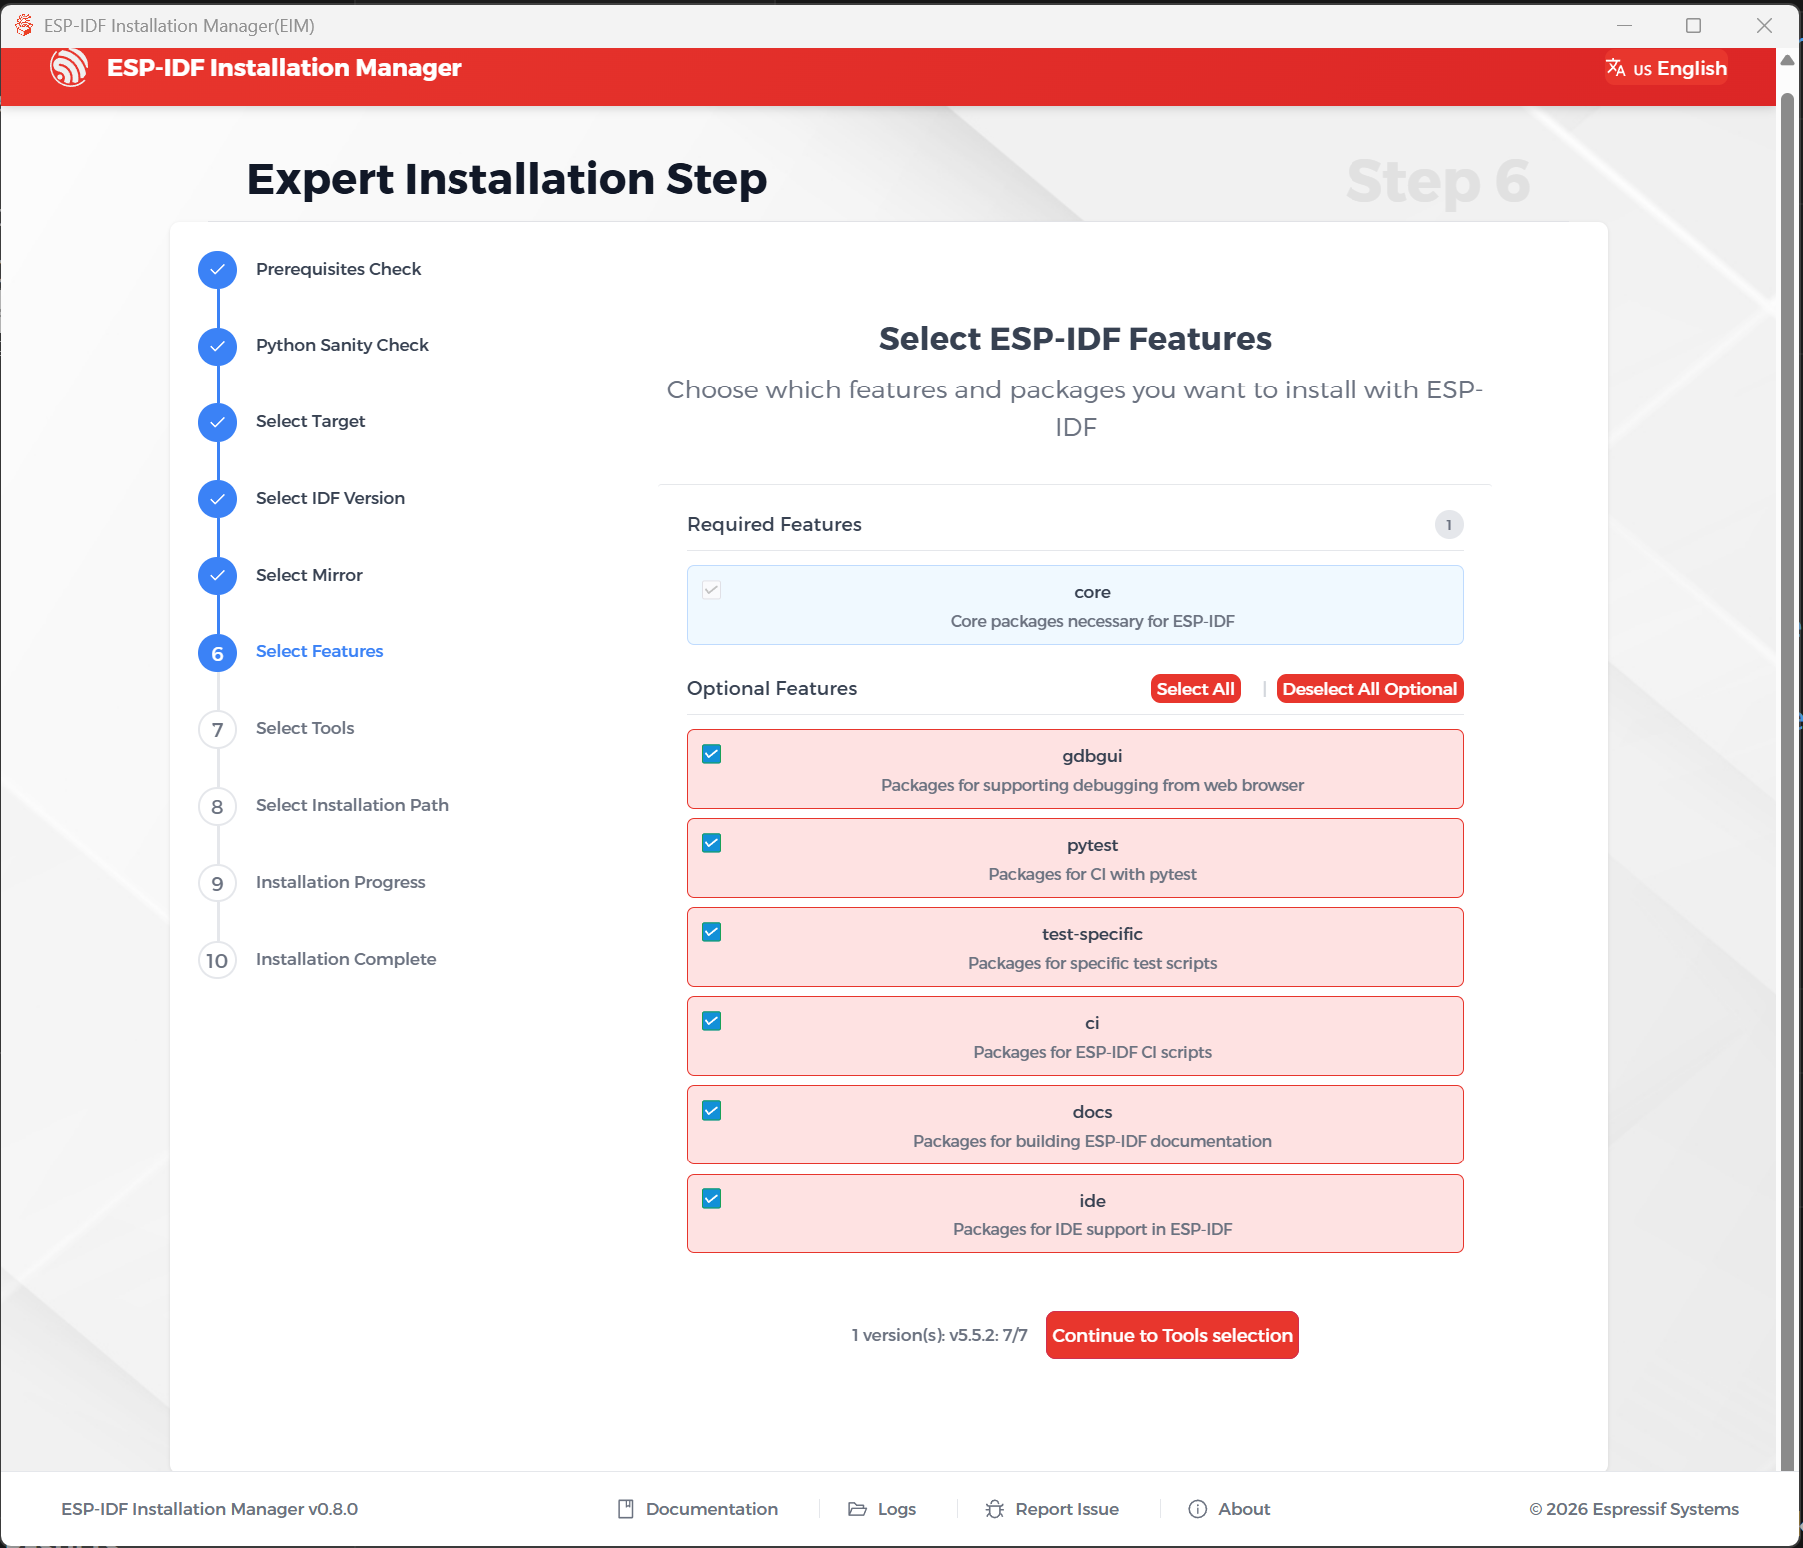The width and height of the screenshot is (1803, 1548).
Task: Click the Espressif logo in the header
Action: [x=69, y=68]
